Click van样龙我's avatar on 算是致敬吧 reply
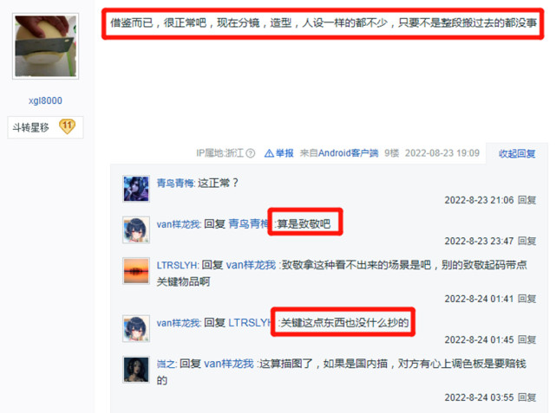Screen dimensions: 556x413 tap(136, 230)
